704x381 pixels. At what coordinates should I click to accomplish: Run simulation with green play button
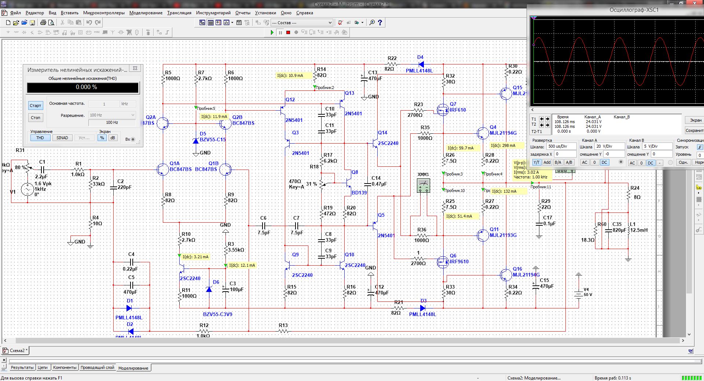pyautogui.click(x=272, y=32)
